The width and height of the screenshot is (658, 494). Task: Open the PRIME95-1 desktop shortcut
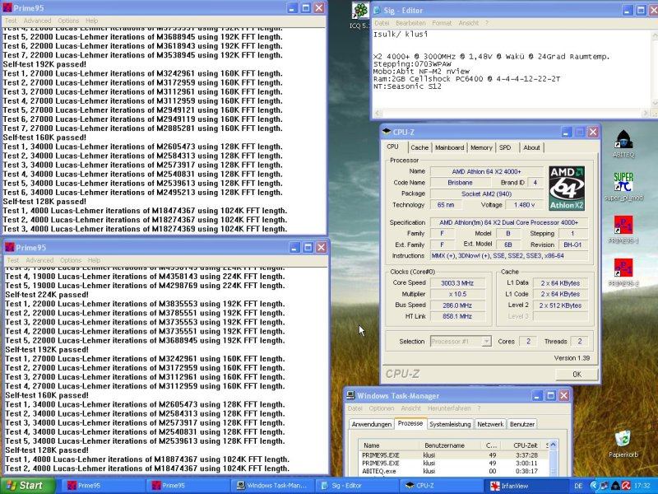tap(623, 226)
